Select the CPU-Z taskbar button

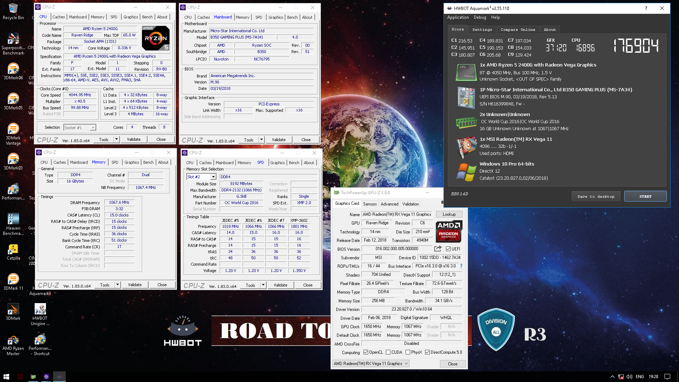point(46,377)
